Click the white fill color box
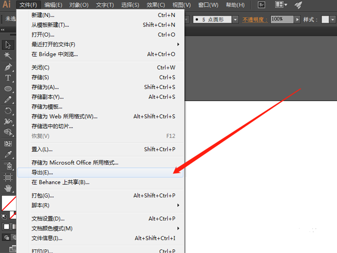 [x=8, y=203]
